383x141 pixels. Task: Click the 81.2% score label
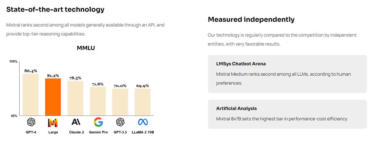53,76
